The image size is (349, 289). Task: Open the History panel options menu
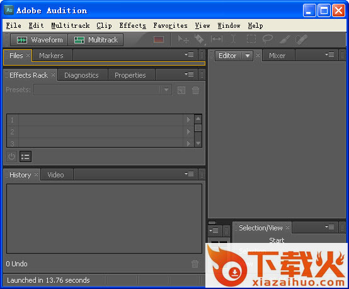[189, 174]
